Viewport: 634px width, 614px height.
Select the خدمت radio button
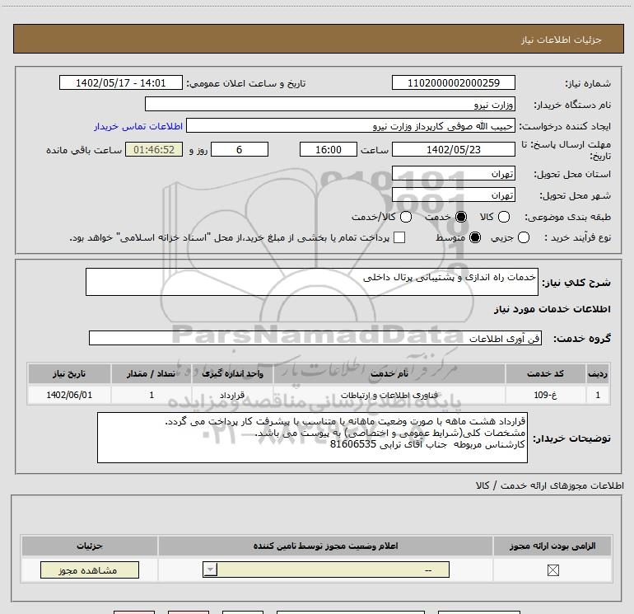pyautogui.click(x=461, y=217)
